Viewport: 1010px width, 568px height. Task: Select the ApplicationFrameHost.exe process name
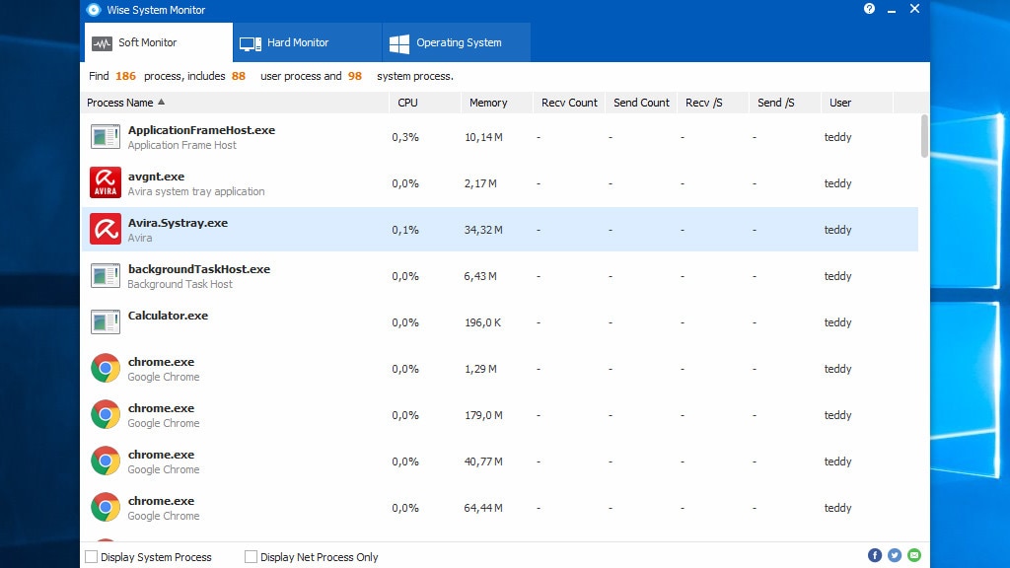click(x=201, y=130)
